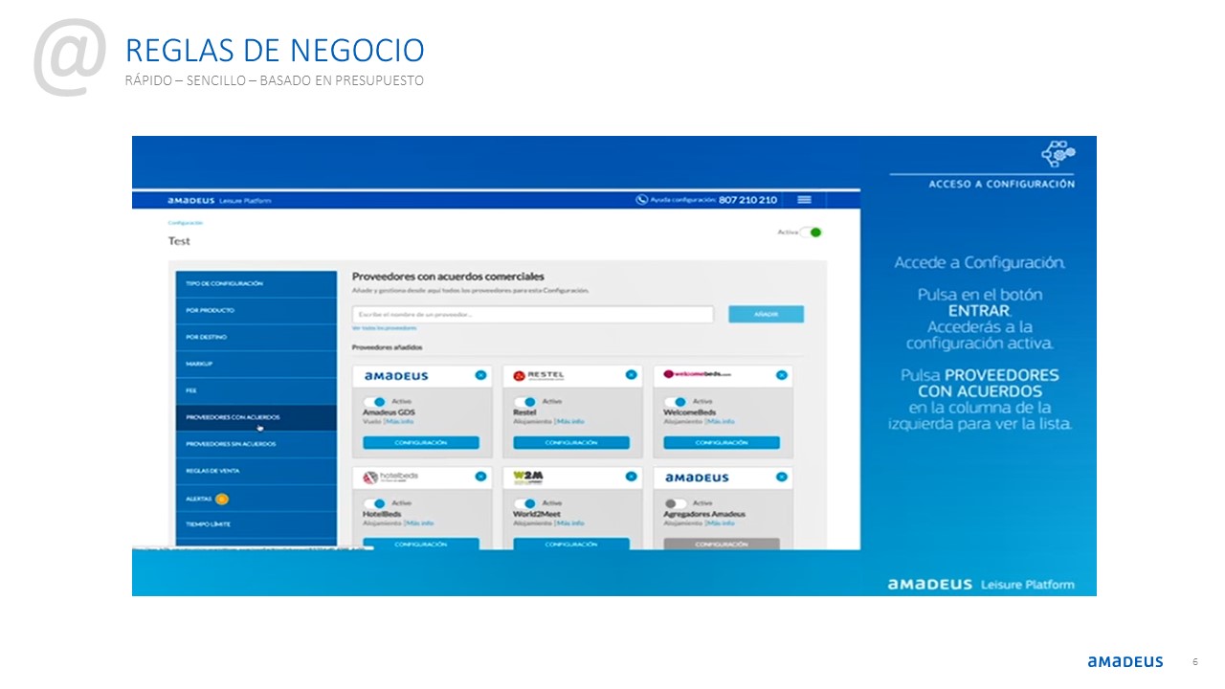The height and width of the screenshot is (689, 1225).
Task: Click the Restel logo
Action: click(x=539, y=375)
